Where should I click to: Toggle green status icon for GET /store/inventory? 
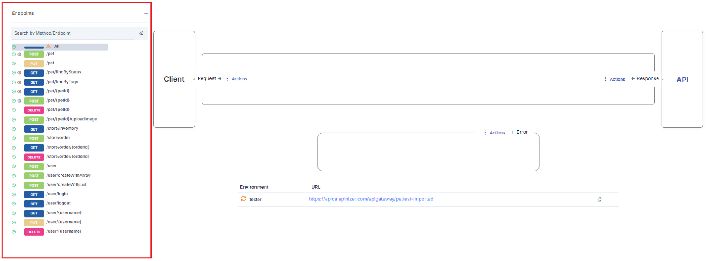pyautogui.click(x=14, y=129)
